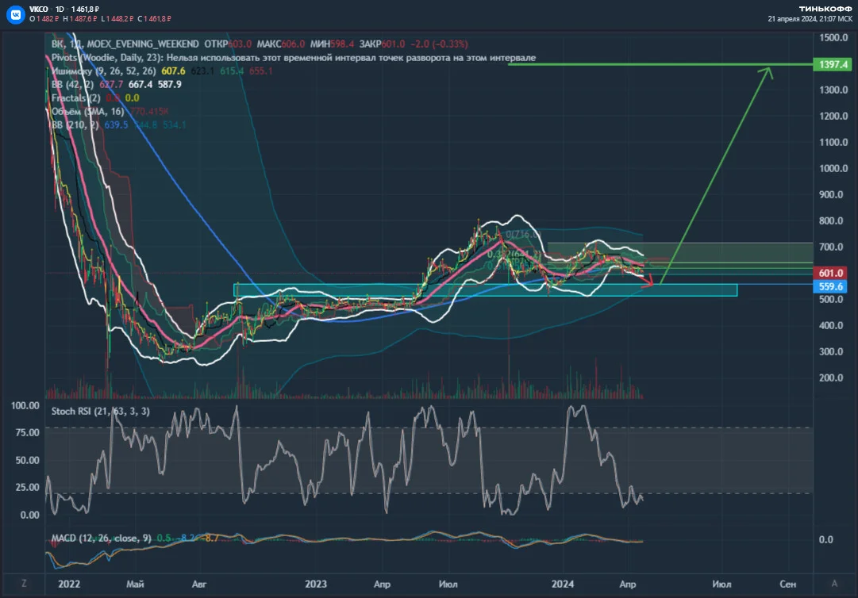Click the 75.00 Stoch RSI axis label
The image size is (858, 598).
pos(27,432)
